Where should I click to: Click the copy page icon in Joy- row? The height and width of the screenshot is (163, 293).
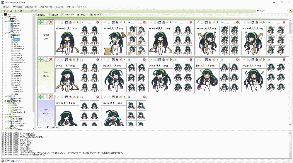coord(46,97)
